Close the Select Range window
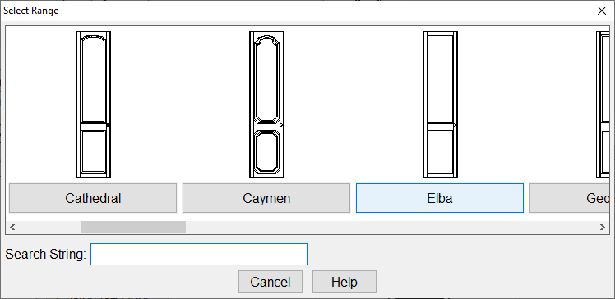Screen dimensions: 615x299 tap(602, 11)
